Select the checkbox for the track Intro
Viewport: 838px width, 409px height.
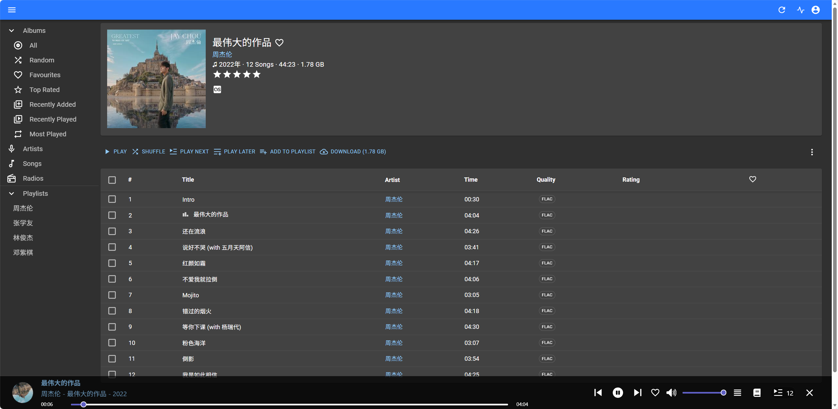tap(112, 199)
